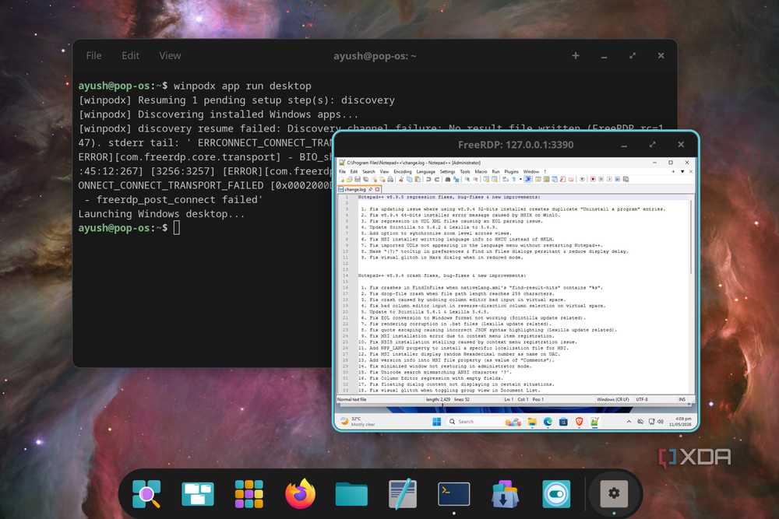Open the Applications grid icon in dock

pos(249,493)
